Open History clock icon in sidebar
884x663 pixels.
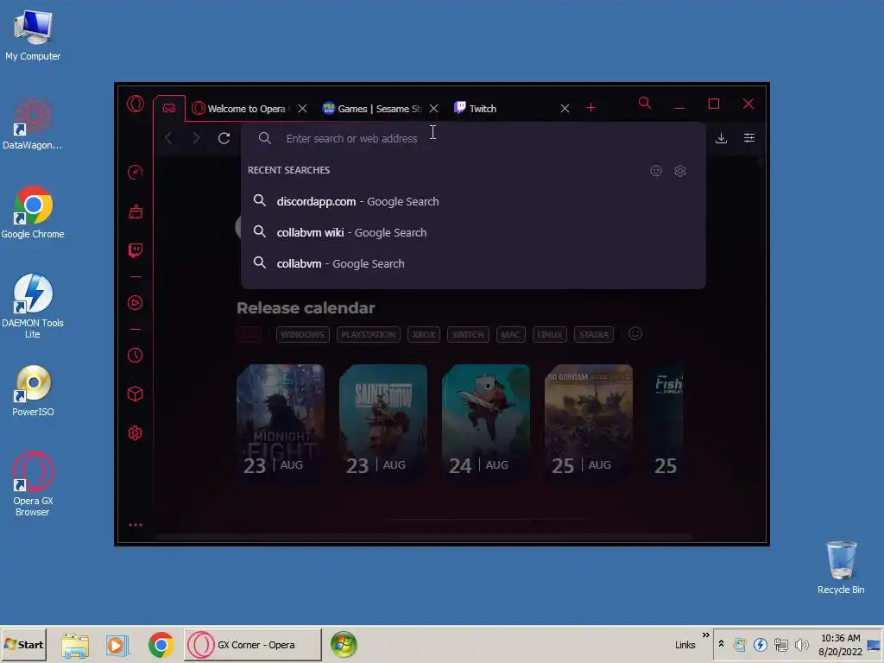click(x=136, y=355)
